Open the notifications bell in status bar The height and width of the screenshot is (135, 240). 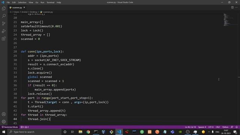click(237, 127)
